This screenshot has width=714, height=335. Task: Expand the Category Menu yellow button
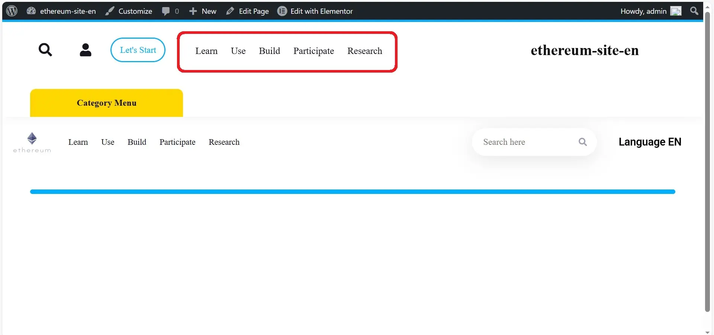pos(106,103)
